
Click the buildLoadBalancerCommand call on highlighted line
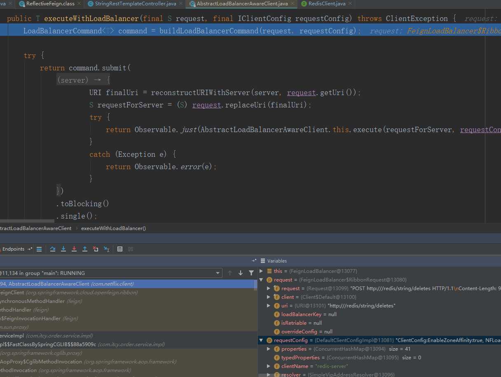[210, 31]
